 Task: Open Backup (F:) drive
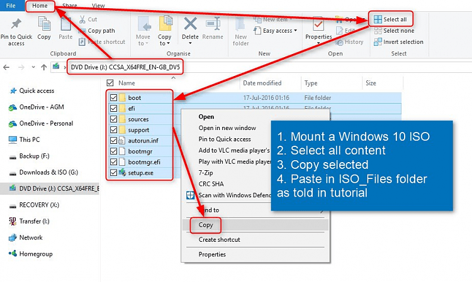(35, 156)
